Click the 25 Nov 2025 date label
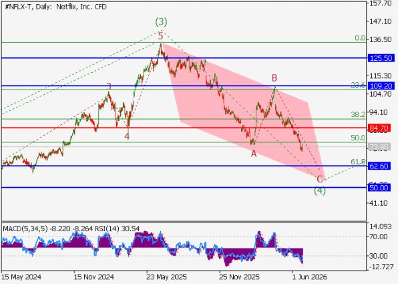 [239, 277]
